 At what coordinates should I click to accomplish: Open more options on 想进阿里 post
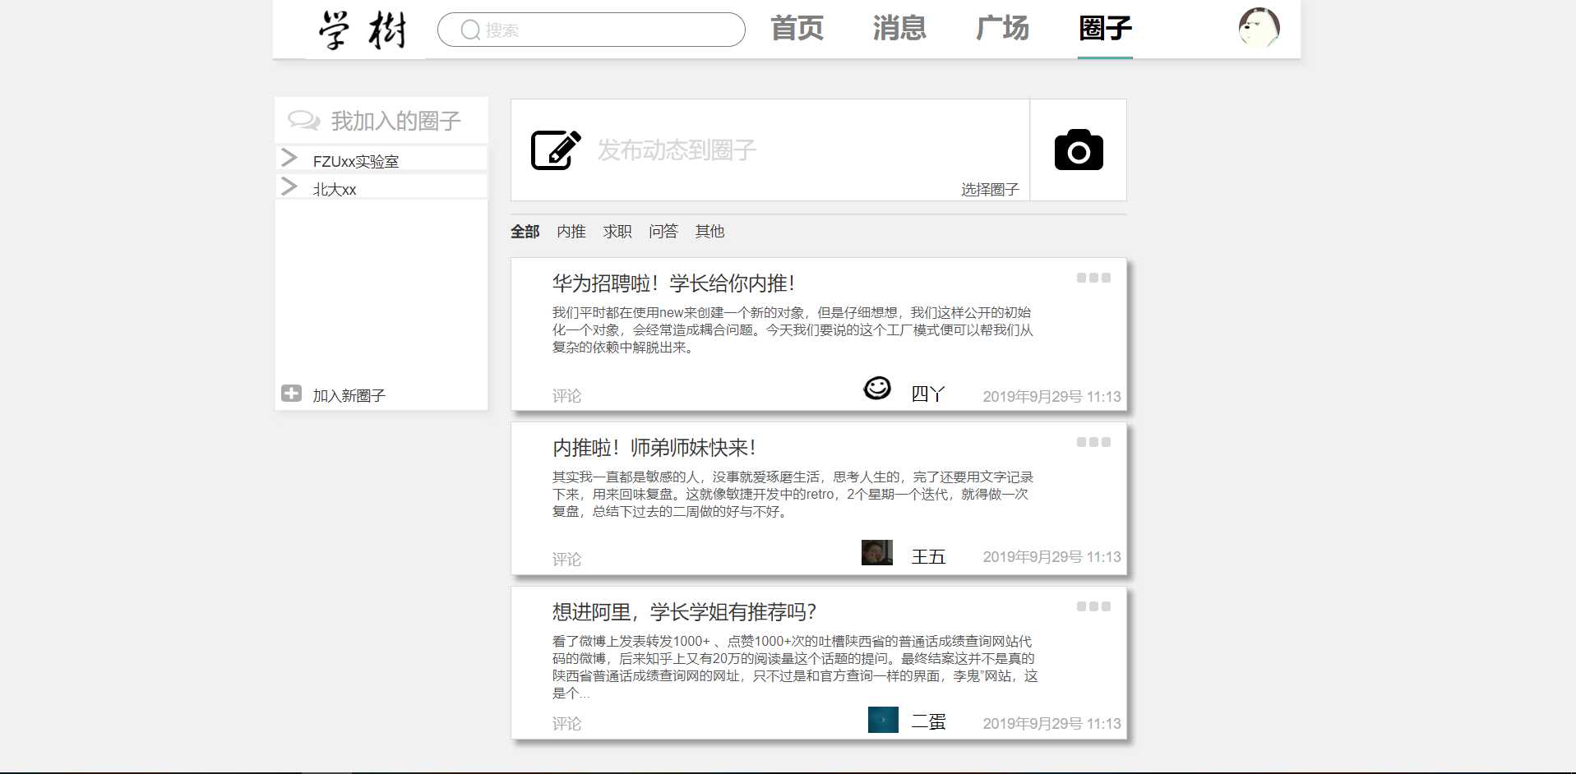1093,606
